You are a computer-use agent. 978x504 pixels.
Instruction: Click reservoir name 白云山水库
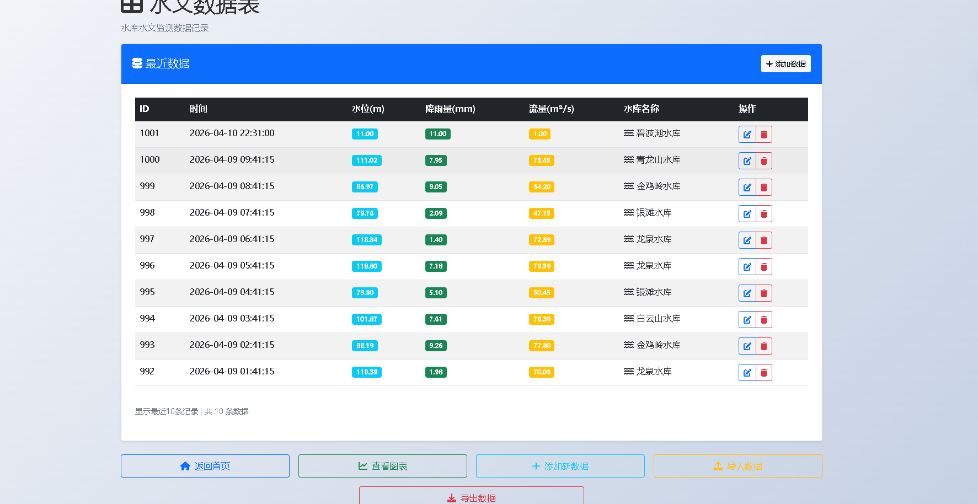658,319
